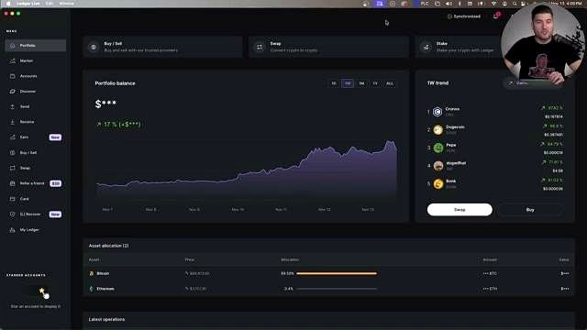Click the Dogecoin coin logo
587x330 pixels.
pyautogui.click(x=438, y=130)
